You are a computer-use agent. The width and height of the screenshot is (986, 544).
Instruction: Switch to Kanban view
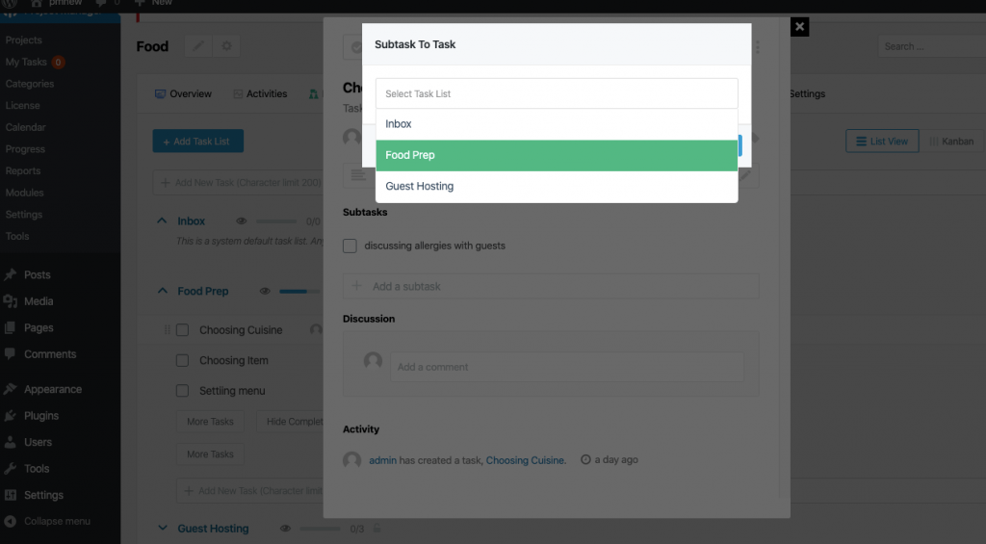(951, 142)
